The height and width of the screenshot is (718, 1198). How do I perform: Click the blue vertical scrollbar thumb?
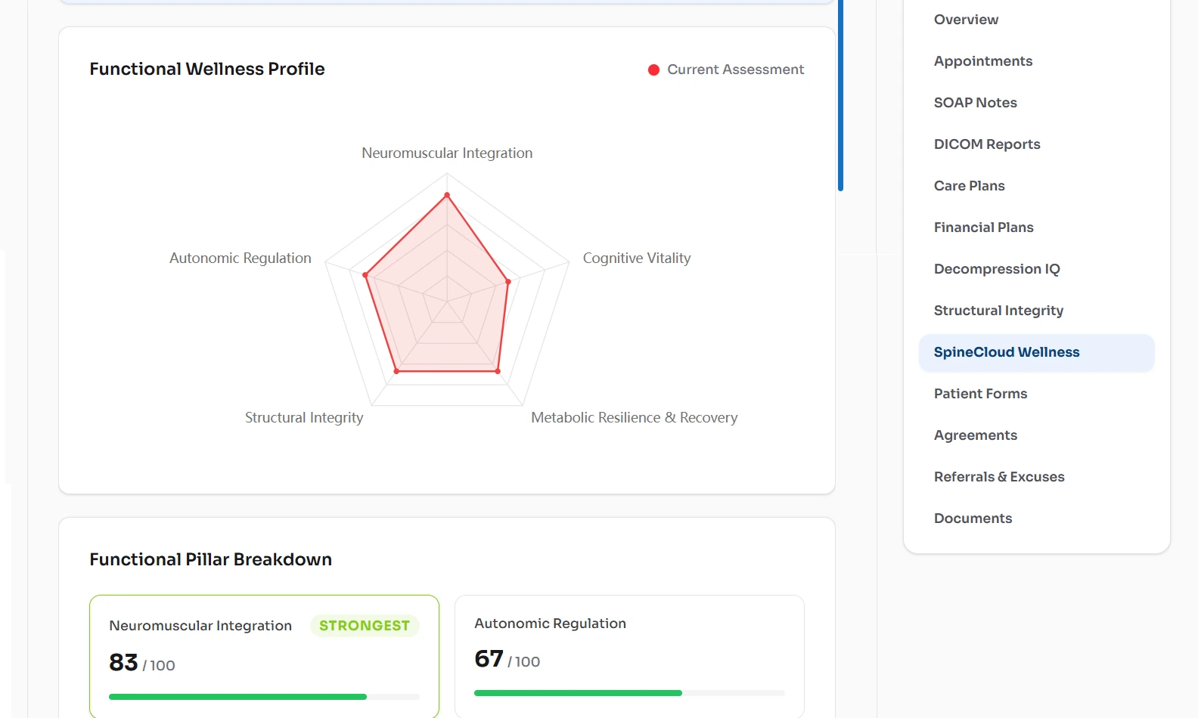point(840,95)
